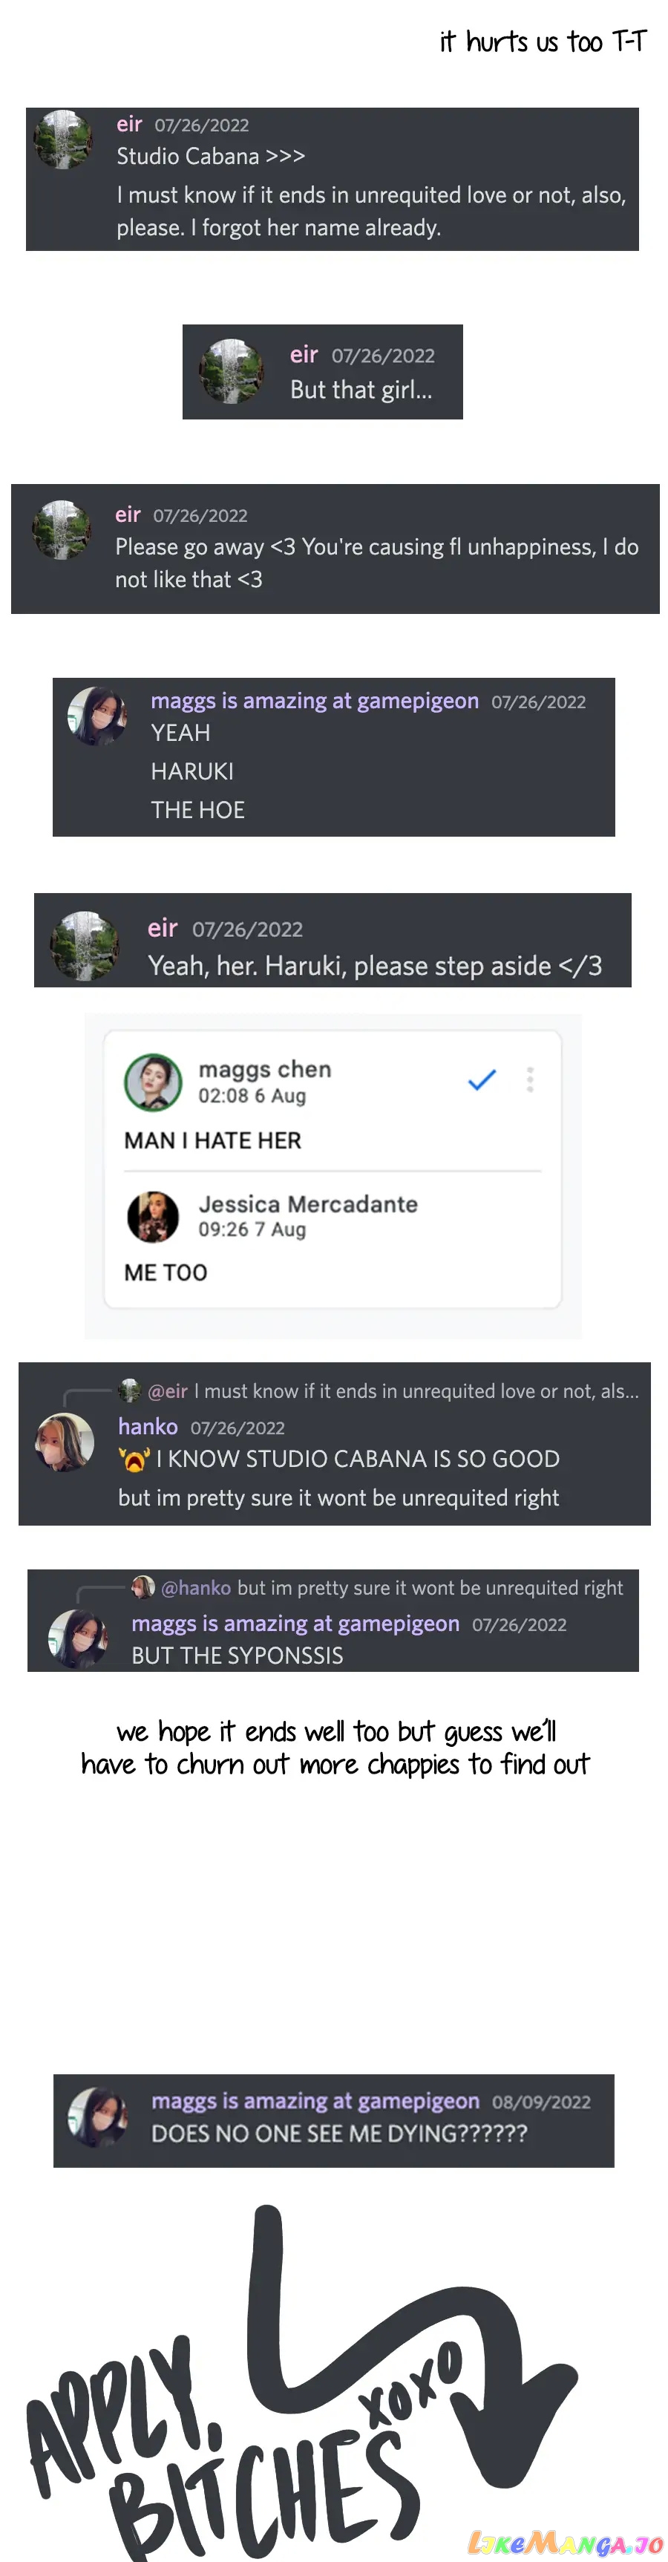Open the three-dot menu on maggs chen's comment
This screenshot has width=668, height=2562.
pyautogui.click(x=530, y=1080)
